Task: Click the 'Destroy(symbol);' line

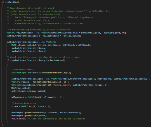Action: 21,88
